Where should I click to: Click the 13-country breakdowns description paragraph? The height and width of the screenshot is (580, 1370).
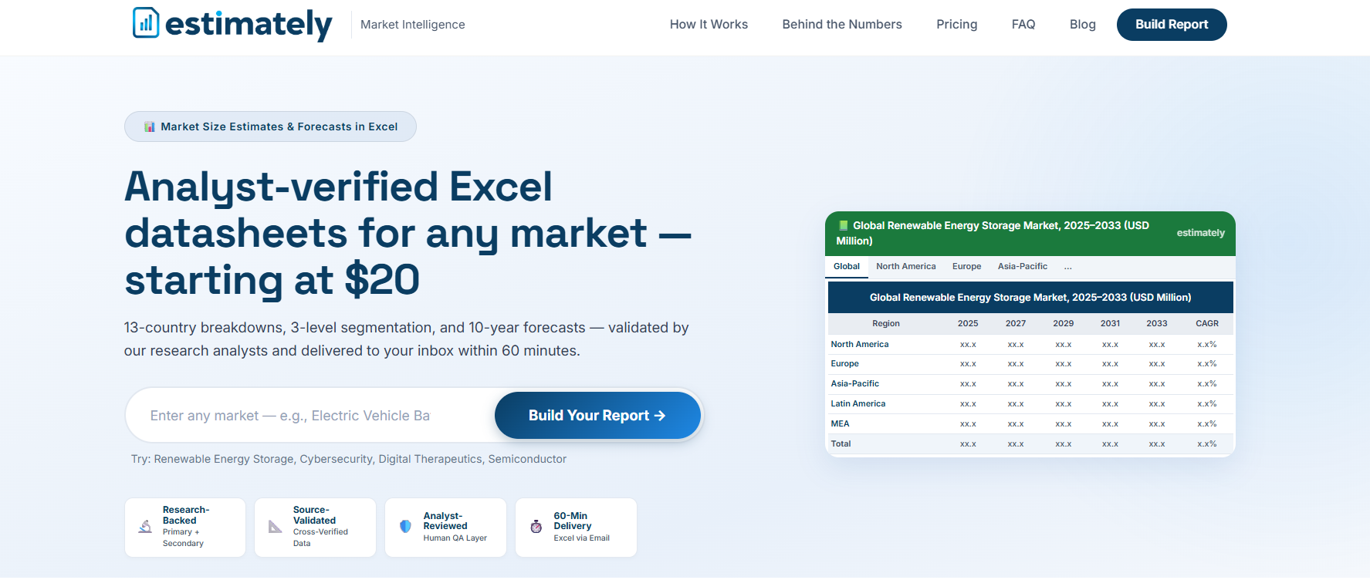(x=406, y=339)
